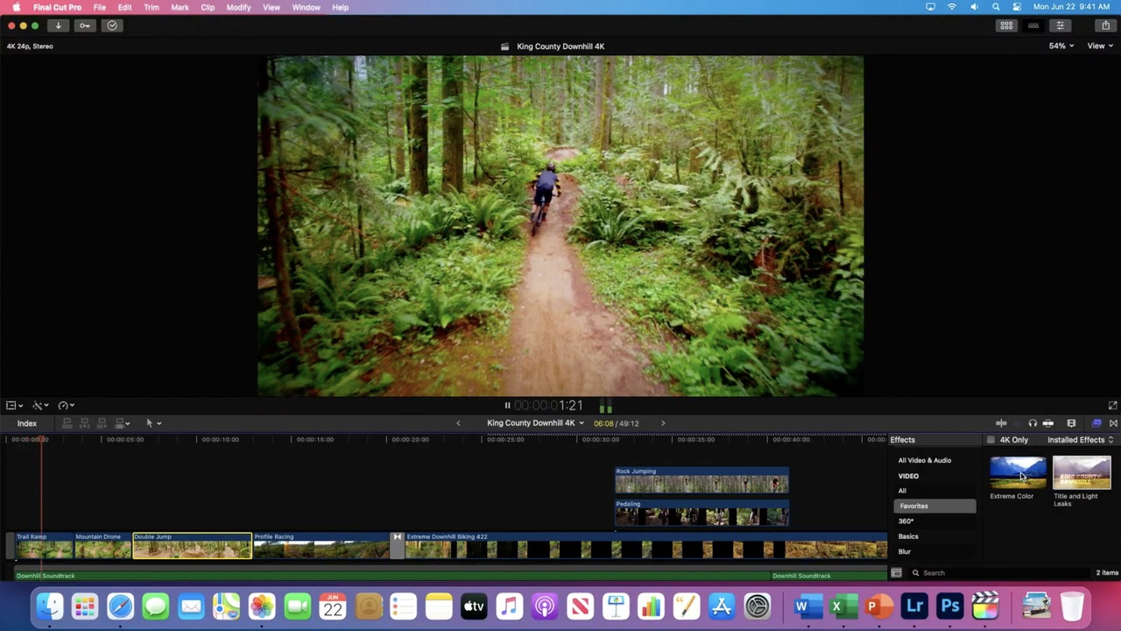Image resolution: width=1121 pixels, height=631 pixels.
Task: Expand the select tool dropdown arrow
Action: pos(159,423)
